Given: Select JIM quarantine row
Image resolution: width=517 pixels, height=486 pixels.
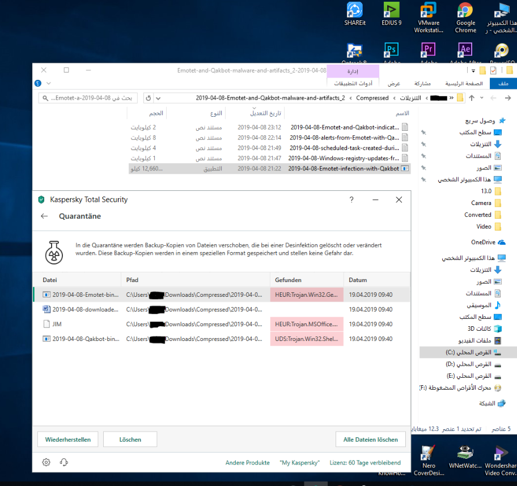Looking at the screenshot, I should 222,324.
